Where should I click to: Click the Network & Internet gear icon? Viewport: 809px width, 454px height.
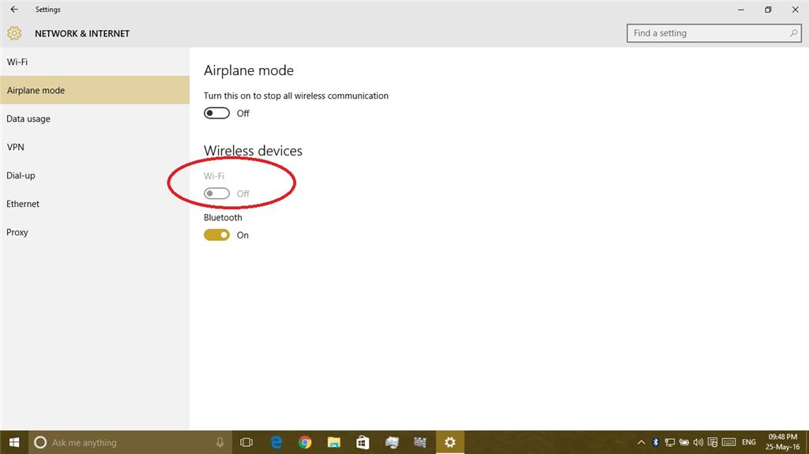pyautogui.click(x=14, y=33)
